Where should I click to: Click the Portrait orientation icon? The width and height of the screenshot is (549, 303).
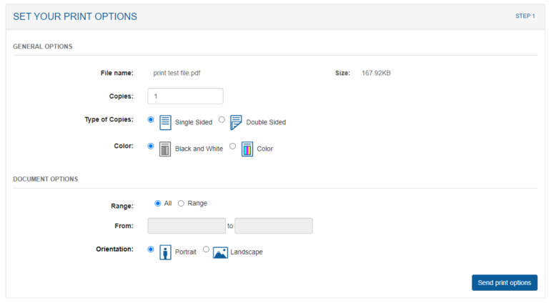tap(165, 252)
